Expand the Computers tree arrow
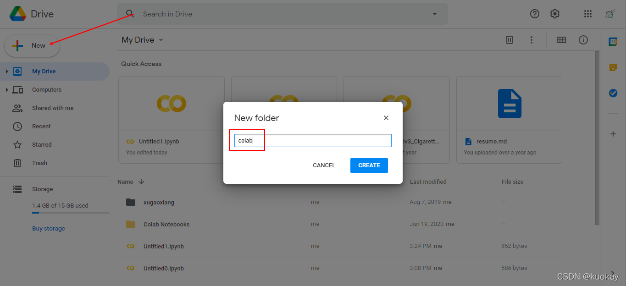The image size is (626, 286). pos(7,90)
